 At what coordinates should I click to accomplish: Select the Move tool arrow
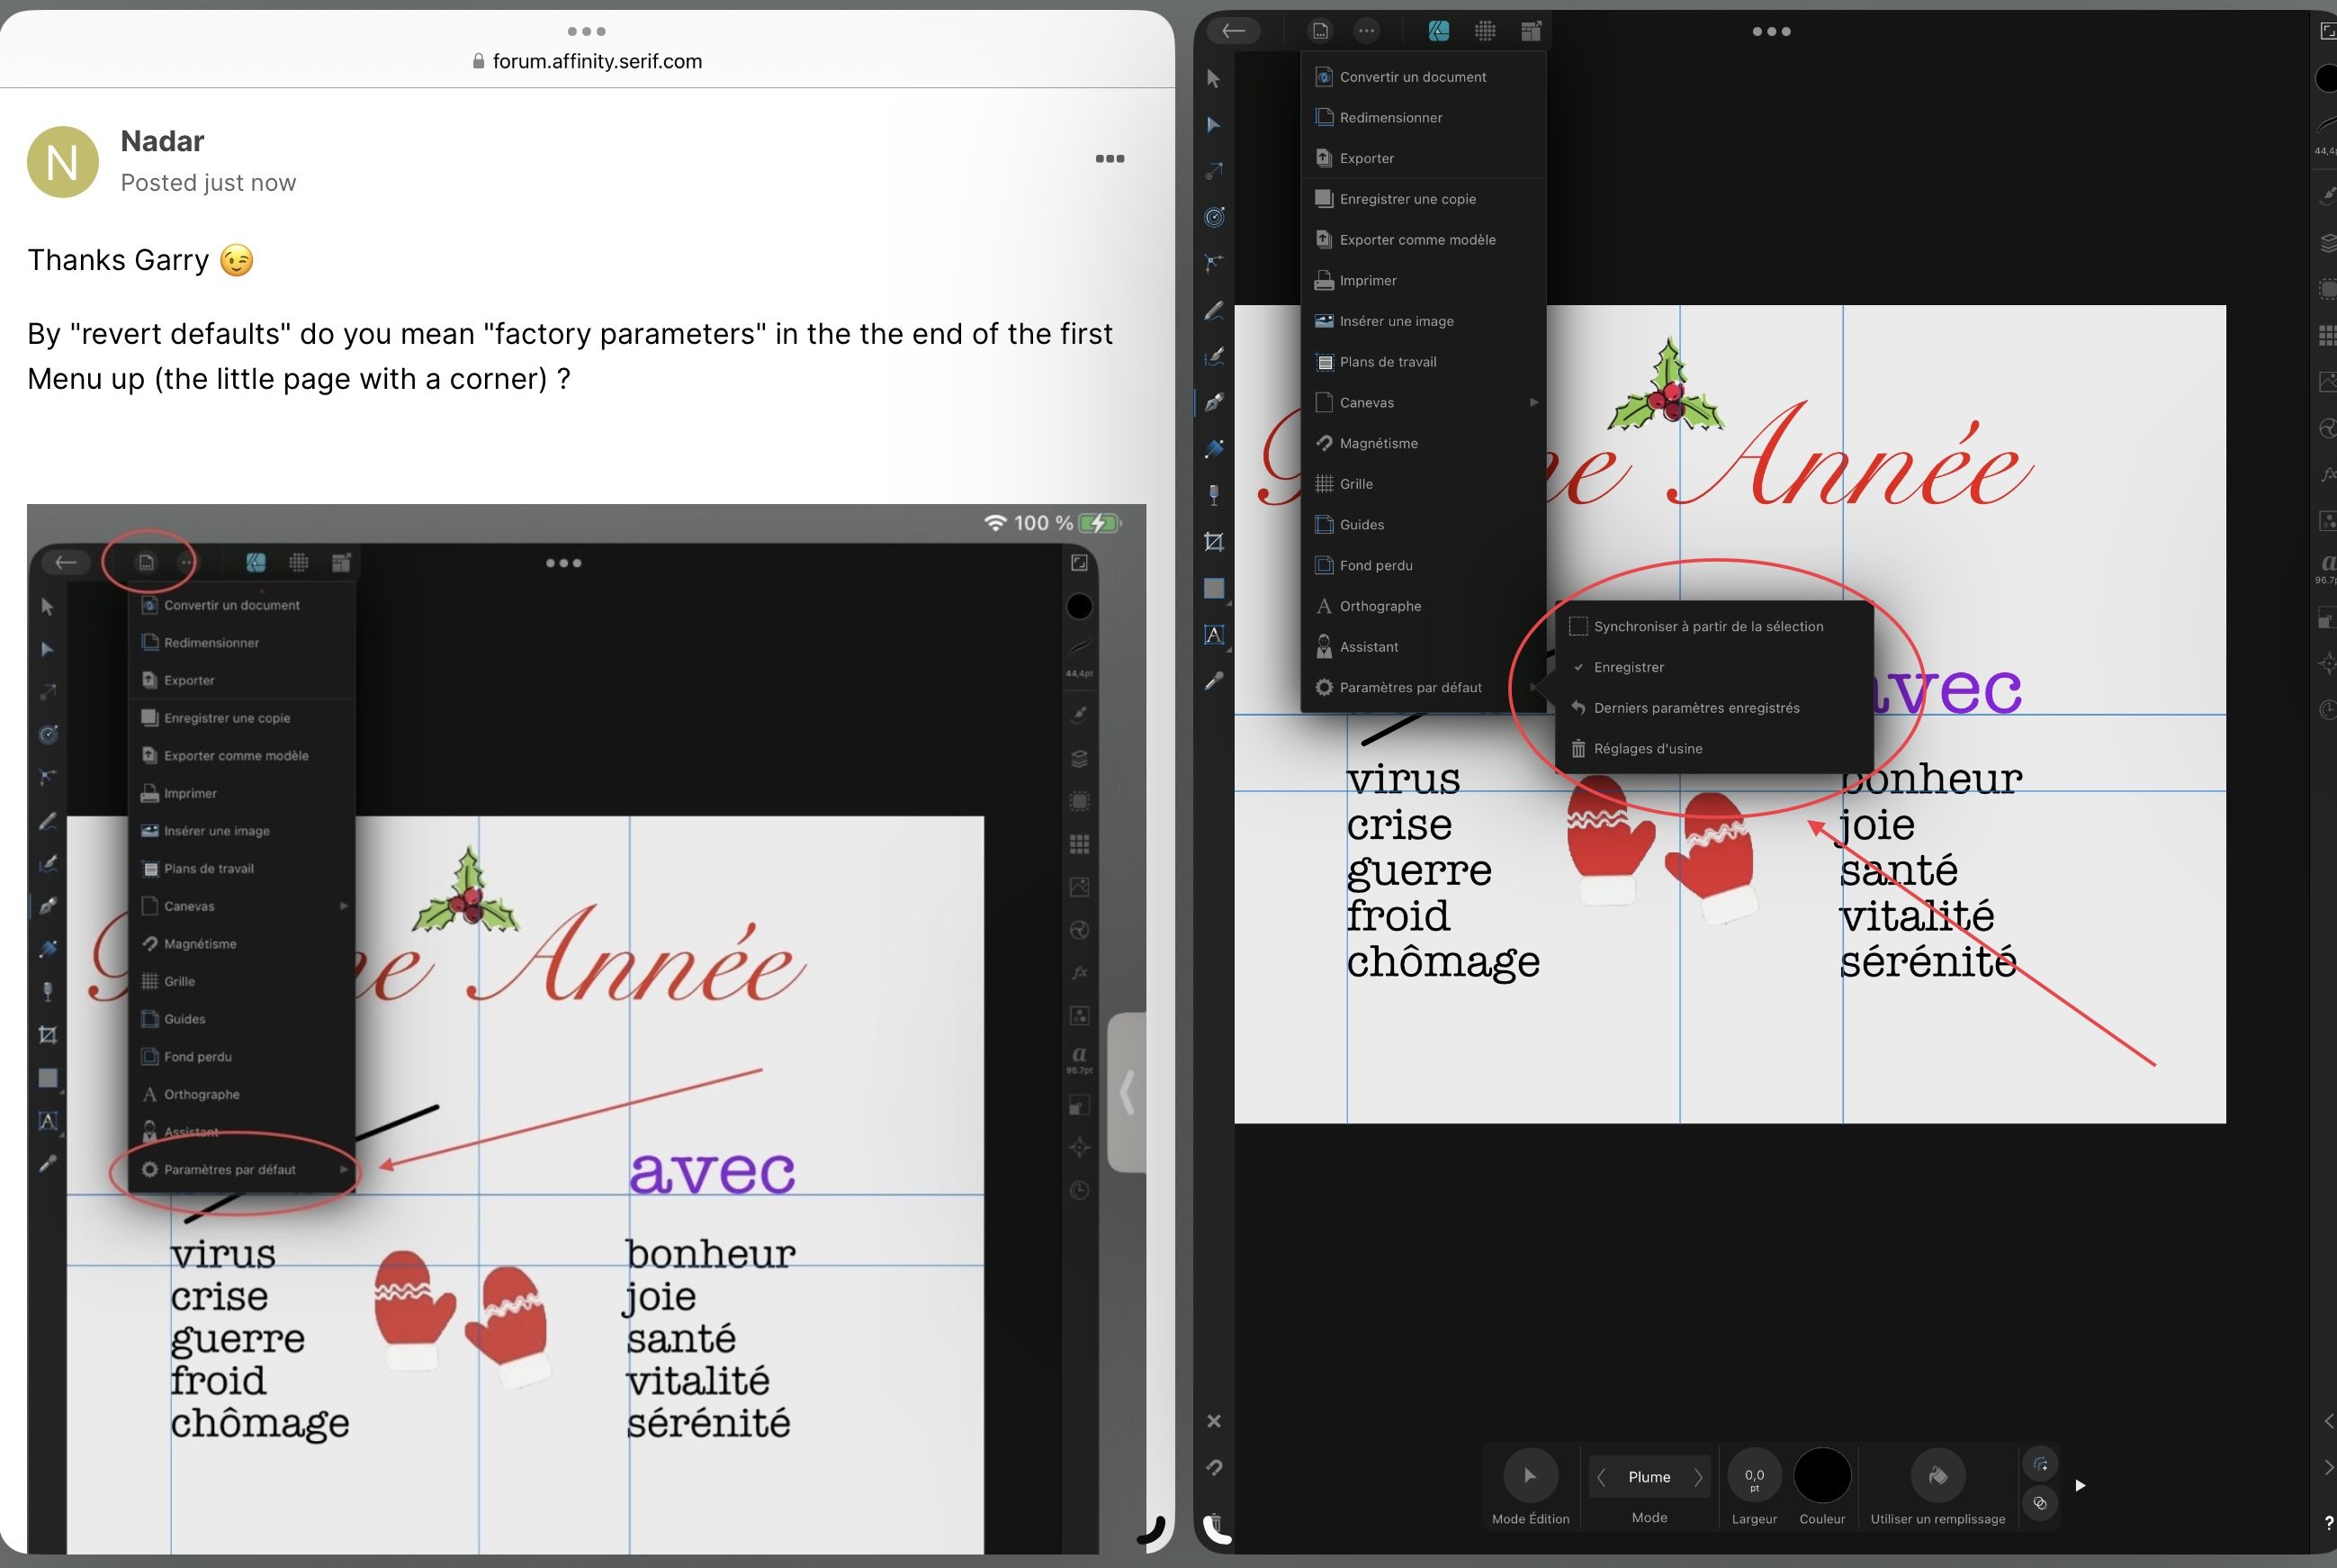click(1213, 78)
